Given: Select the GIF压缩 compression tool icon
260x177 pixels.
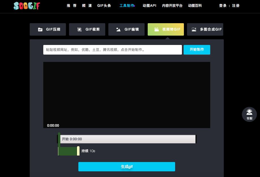Looking at the screenshot, I should (40, 29).
